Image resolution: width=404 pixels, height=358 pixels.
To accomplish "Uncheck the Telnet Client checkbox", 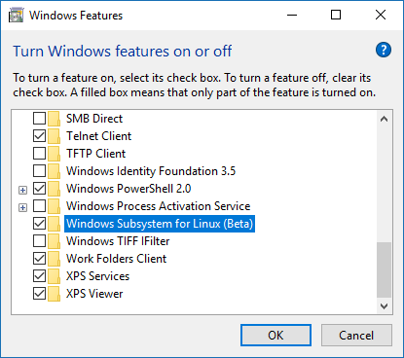I will [39, 136].
